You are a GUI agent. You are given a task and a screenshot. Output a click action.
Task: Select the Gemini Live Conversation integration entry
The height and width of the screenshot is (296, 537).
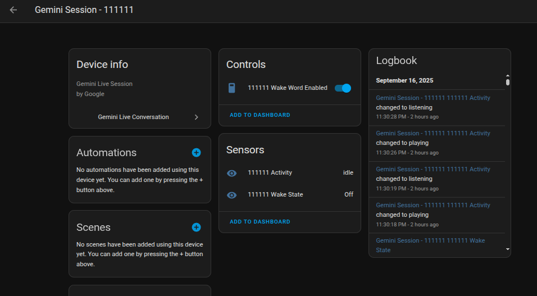[x=133, y=117]
